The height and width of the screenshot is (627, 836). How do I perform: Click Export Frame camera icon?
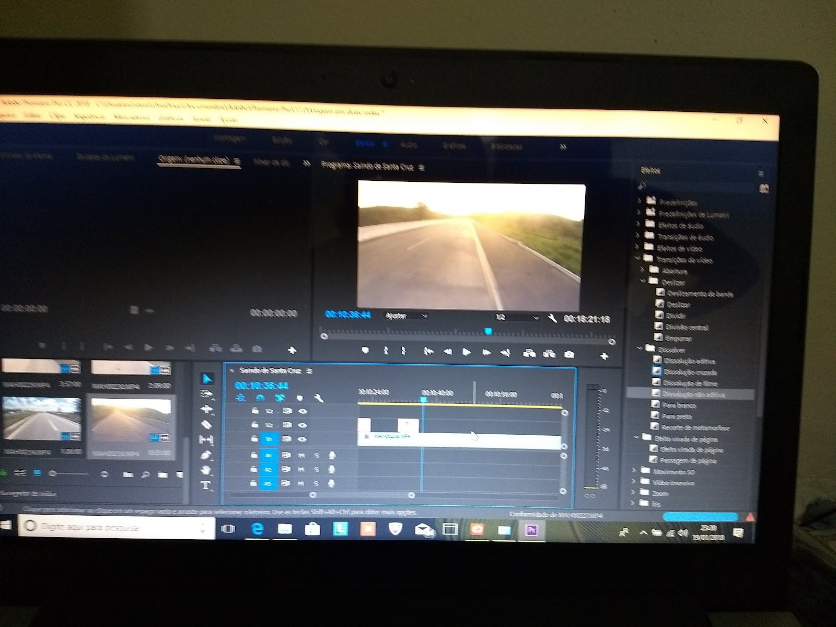[569, 355]
